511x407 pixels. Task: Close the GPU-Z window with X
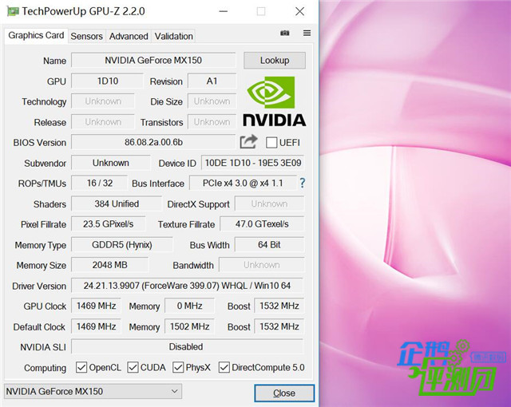click(x=300, y=11)
